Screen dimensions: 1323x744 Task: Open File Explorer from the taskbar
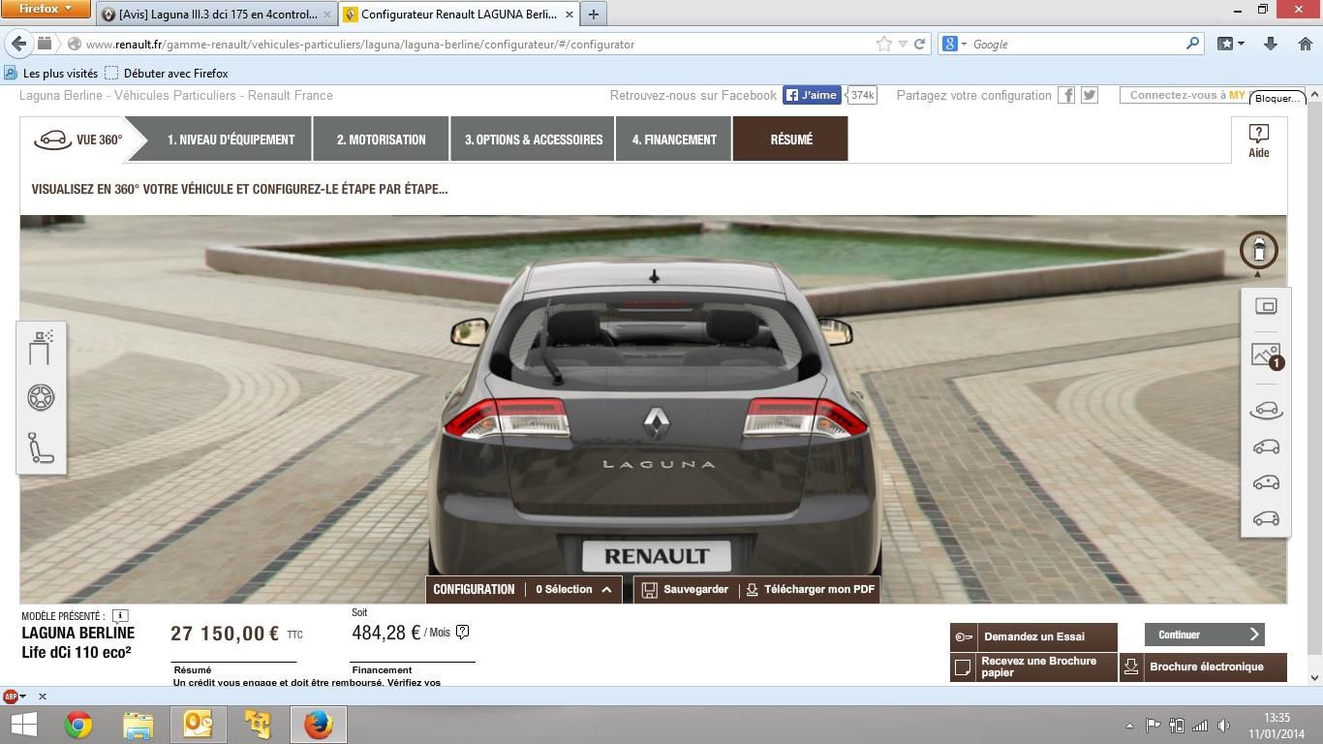coord(138,725)
